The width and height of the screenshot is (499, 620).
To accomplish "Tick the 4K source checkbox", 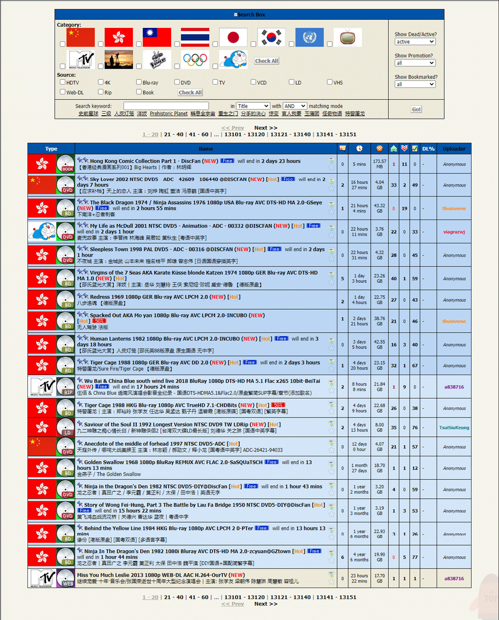I will [101, 82].
